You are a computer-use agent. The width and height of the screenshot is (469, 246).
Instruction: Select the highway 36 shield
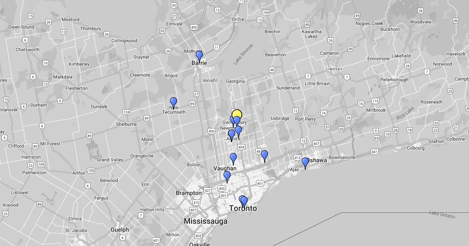pyautogui.click(x=350, y=49)
